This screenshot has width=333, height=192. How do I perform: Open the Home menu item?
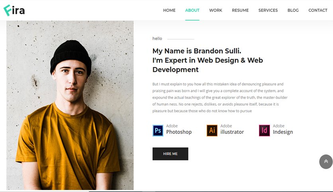(x=169, y=10)
